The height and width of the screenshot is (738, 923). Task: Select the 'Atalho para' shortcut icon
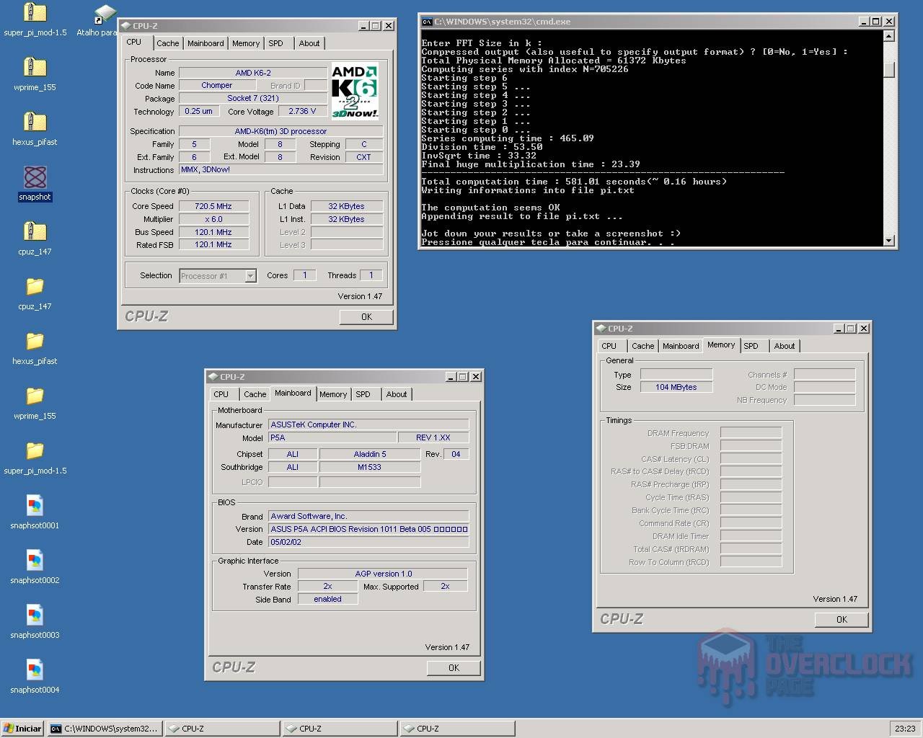(105, 13)
